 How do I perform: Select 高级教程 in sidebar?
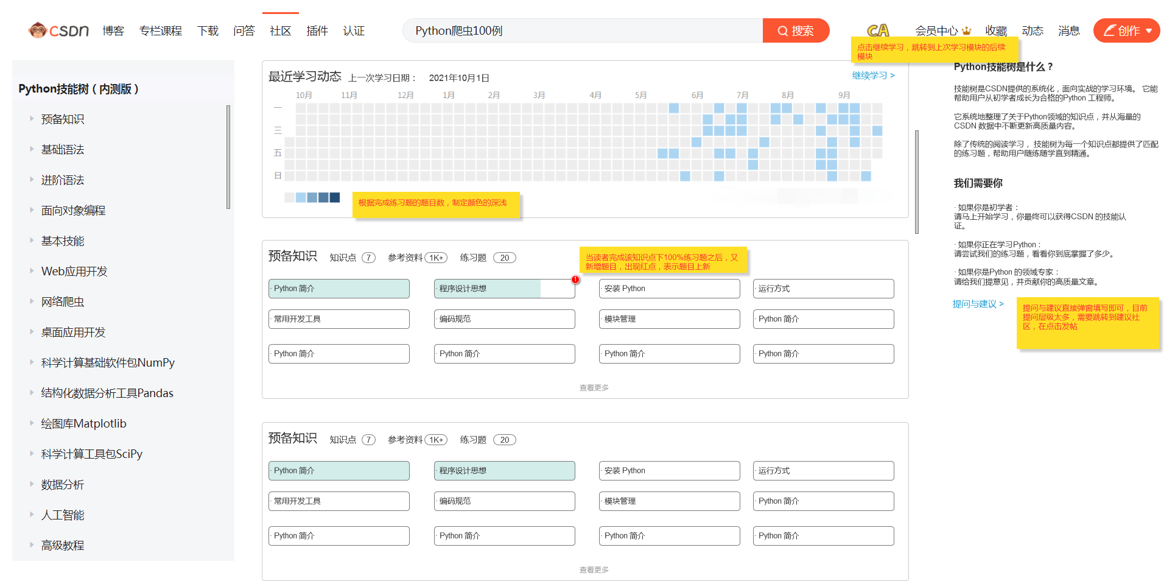point(63,546)
